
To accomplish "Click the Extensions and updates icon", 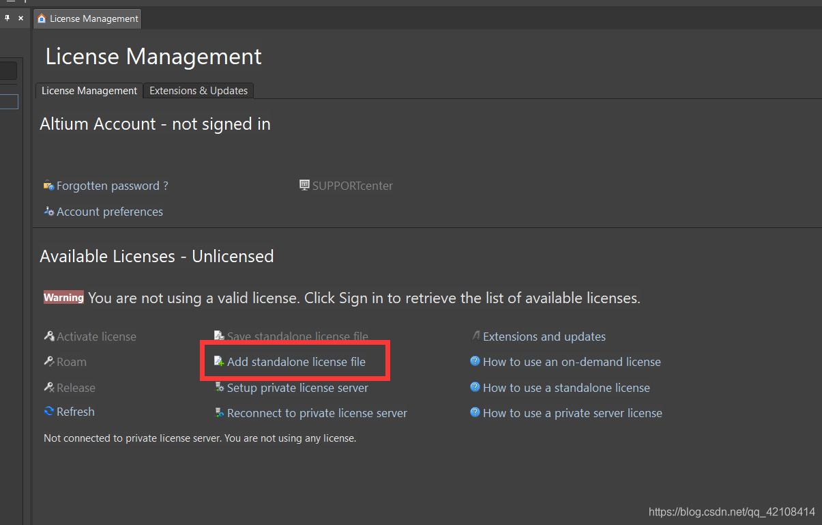I will [x=475, y=336].
